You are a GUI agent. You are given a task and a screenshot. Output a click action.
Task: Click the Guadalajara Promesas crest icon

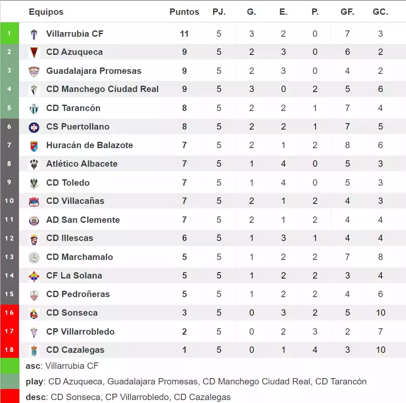34,71
